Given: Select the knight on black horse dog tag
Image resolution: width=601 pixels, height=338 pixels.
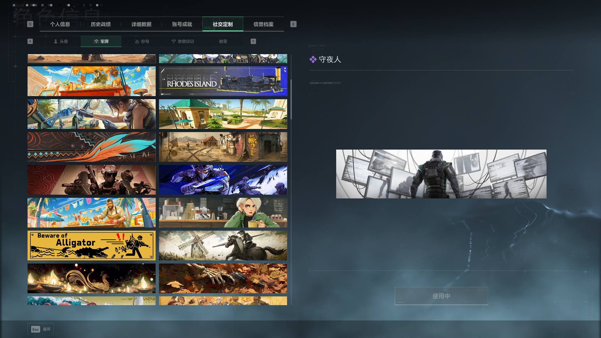Looking at the screenshot, I should [x=223, y=245].
